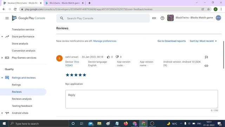Switch to BlockTwins - Blocks Match game tab
Screen dimensions: 225x127
[x=65, y=3]
